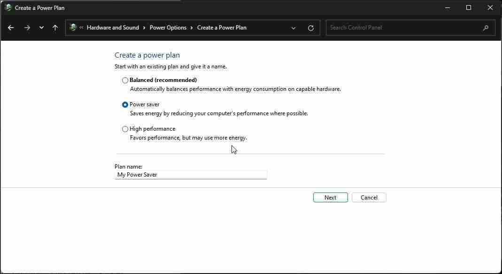Click inside the Plan name text field
Screen dimensions: 502x274
[x=191, y=175]
